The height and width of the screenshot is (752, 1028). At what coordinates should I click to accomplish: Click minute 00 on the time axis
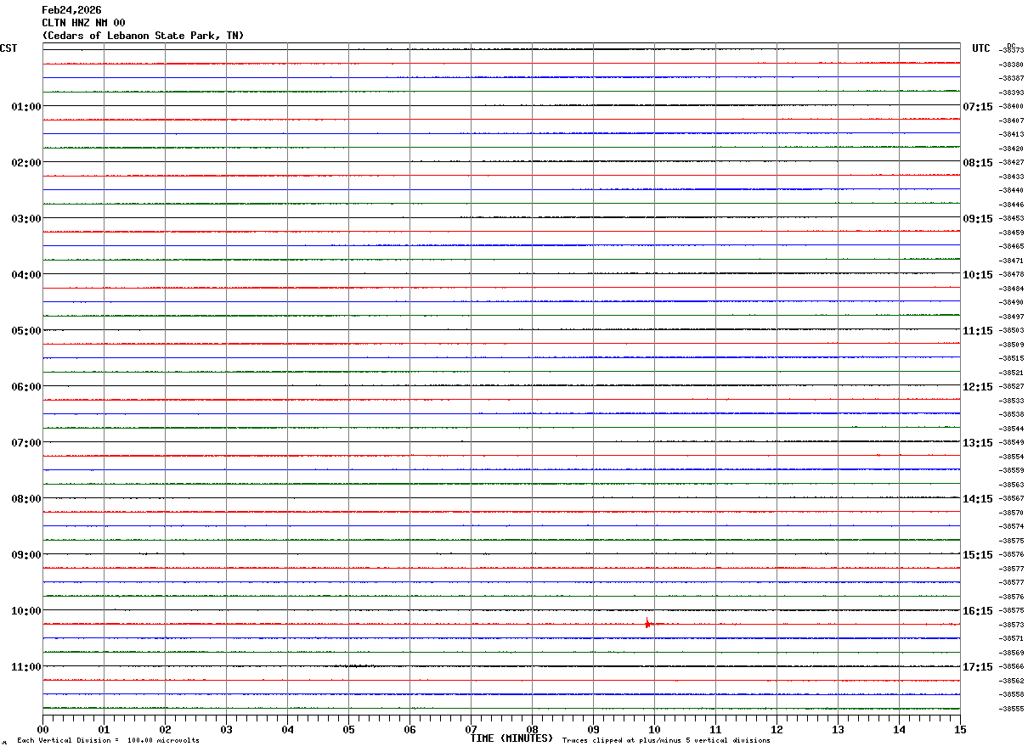pyautogui.click(x=42, y=729)
